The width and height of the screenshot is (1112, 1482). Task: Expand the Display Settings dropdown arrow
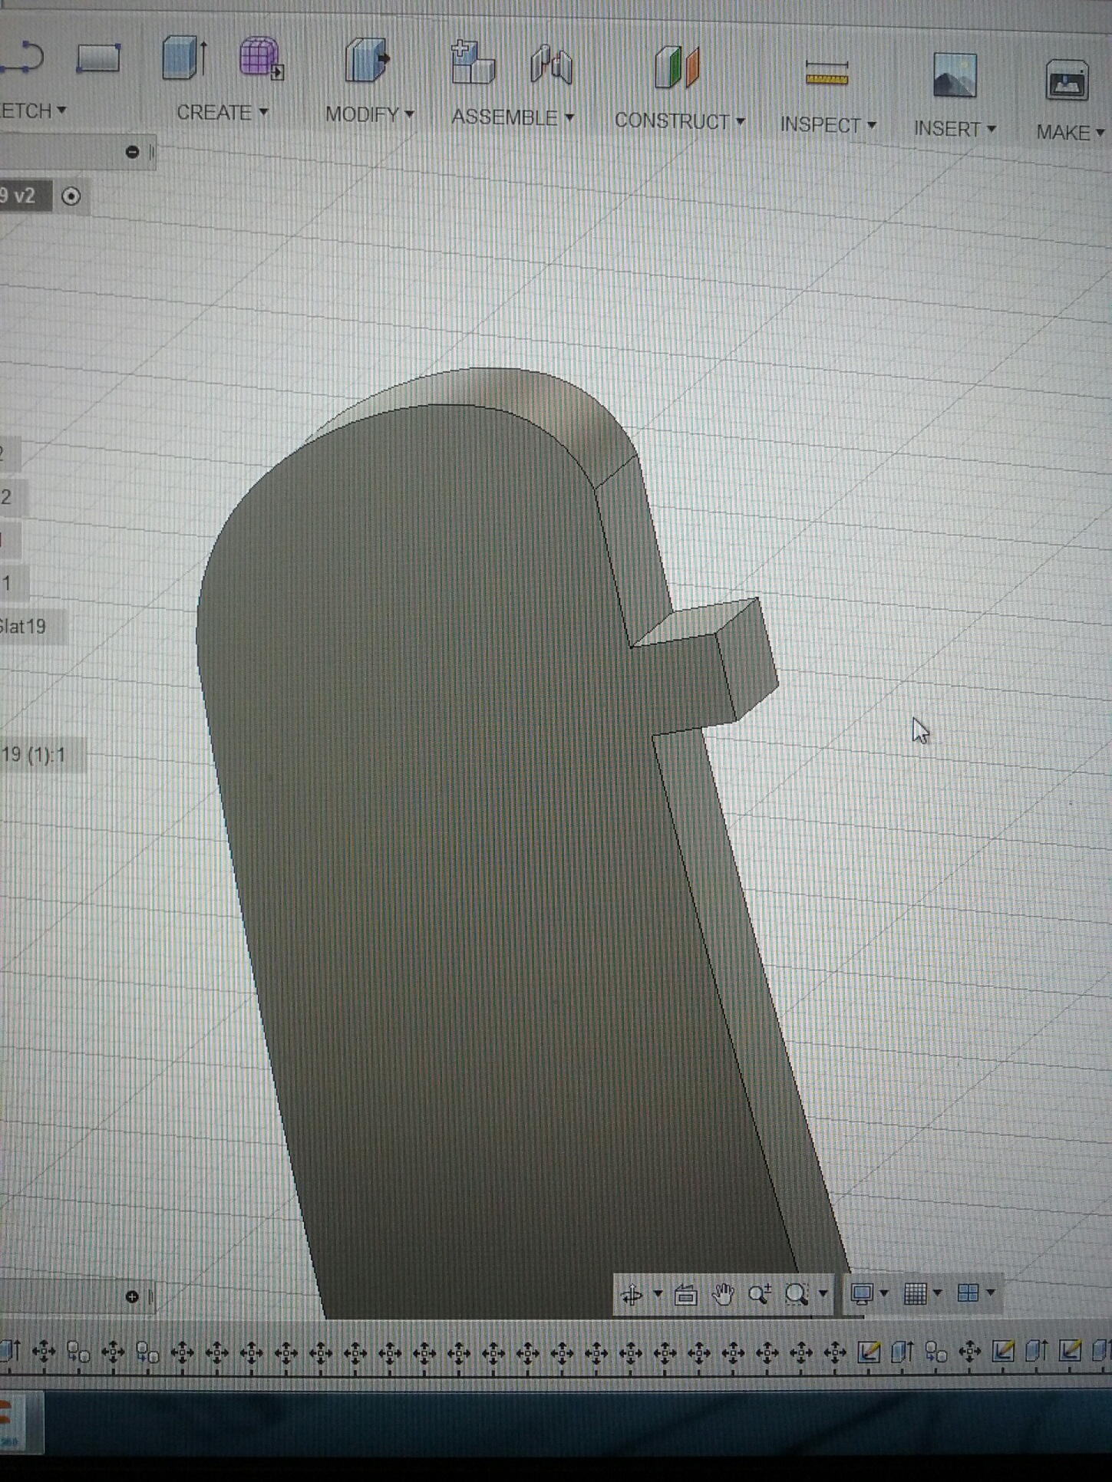tap(884, 1294)
